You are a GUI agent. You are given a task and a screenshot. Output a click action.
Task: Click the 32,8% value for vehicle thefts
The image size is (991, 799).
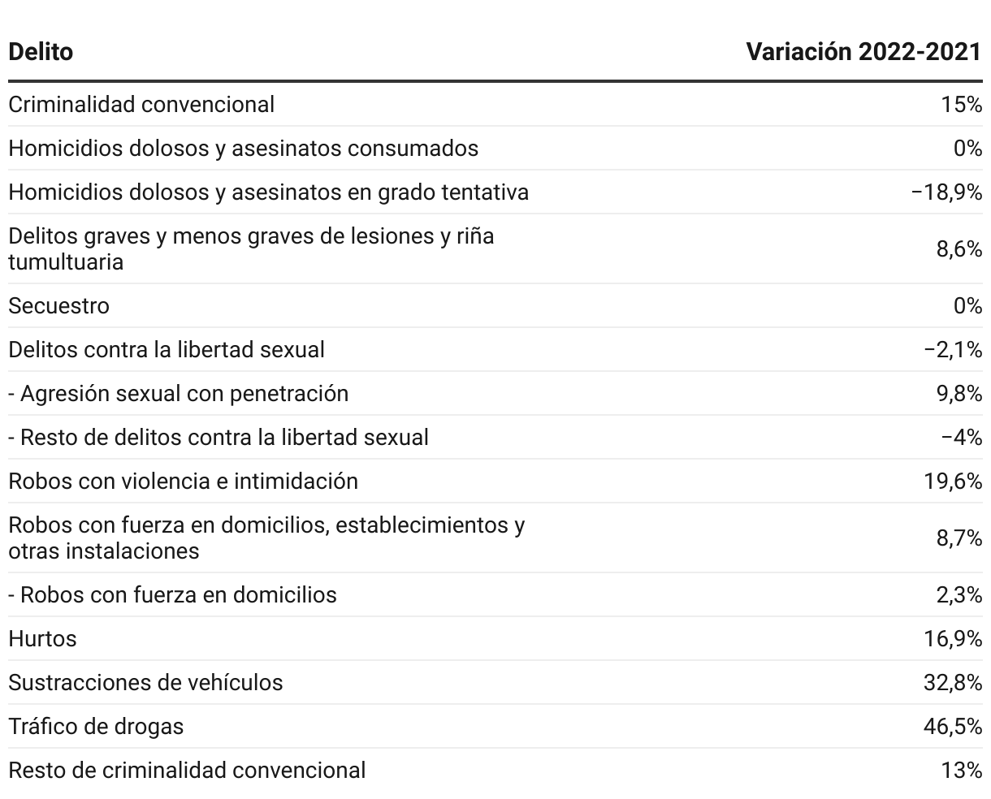pyautogui.click(x=953, y=682)
